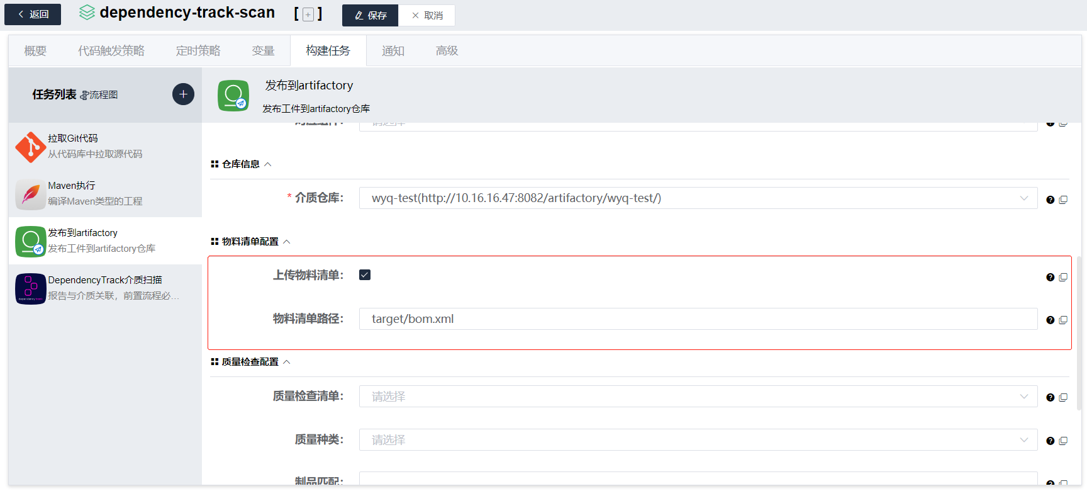Uncheck the 上传物料清单 checkbox

365,274
